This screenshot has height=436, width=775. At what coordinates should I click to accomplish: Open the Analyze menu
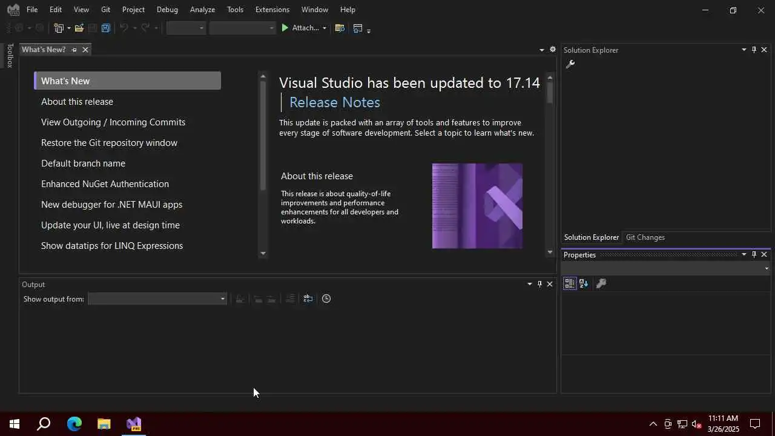(x=202, y=10)
